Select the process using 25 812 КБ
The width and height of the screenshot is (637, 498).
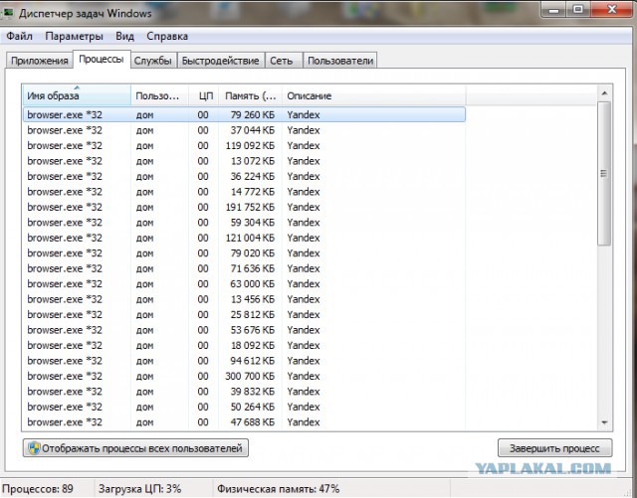[244, 314]
